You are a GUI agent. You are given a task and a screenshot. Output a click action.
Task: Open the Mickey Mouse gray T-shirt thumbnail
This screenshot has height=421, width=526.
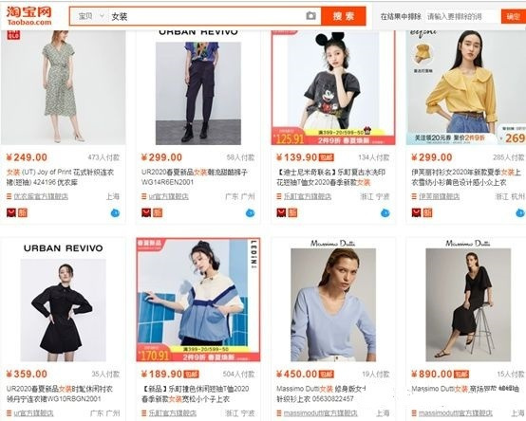pos(333,88)
